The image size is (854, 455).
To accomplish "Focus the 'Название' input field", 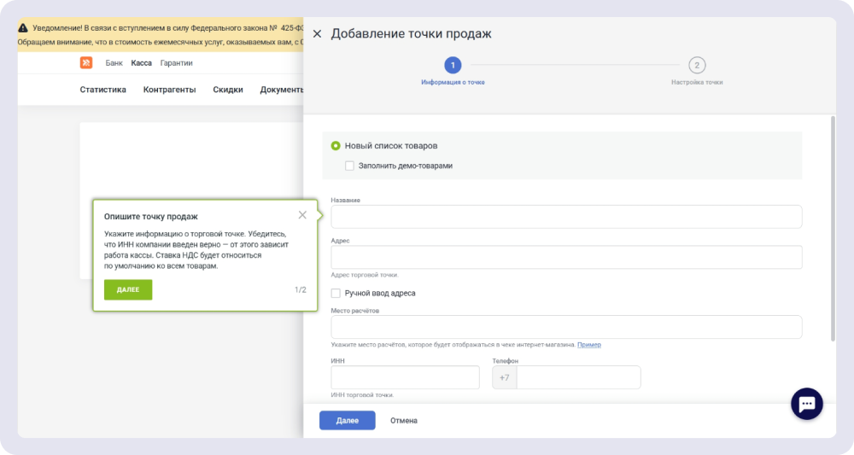I will (566, 217).
